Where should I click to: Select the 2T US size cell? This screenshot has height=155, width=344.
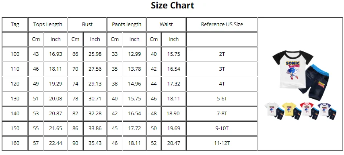[222, 54]
